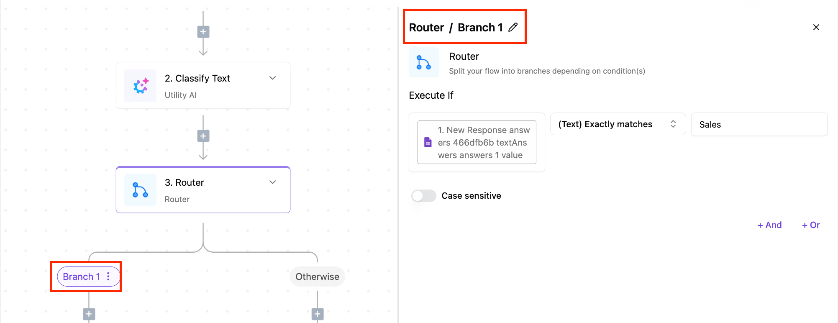Click the Classify Text Utility AI icon
The image size is (838, 323).
coord(141,86)
